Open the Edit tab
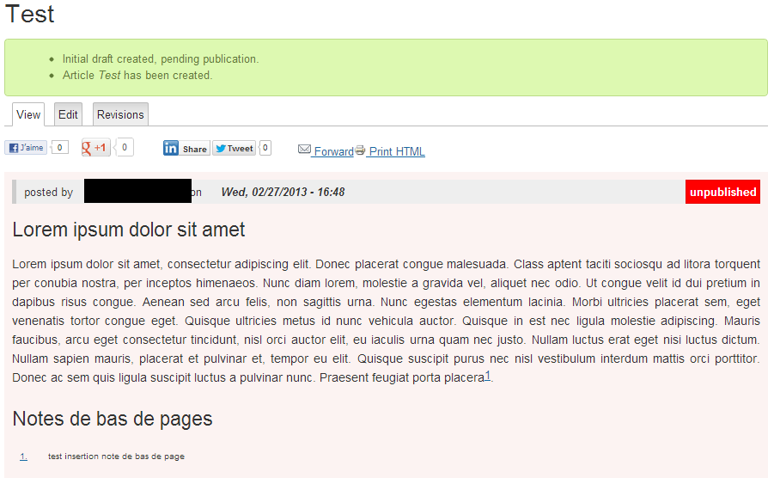The image size is (774, 478). [69, 114]
